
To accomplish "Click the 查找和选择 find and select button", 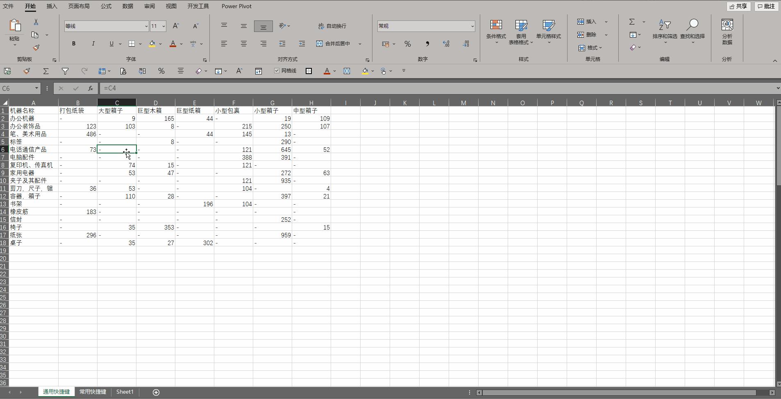I will point(692,32).
